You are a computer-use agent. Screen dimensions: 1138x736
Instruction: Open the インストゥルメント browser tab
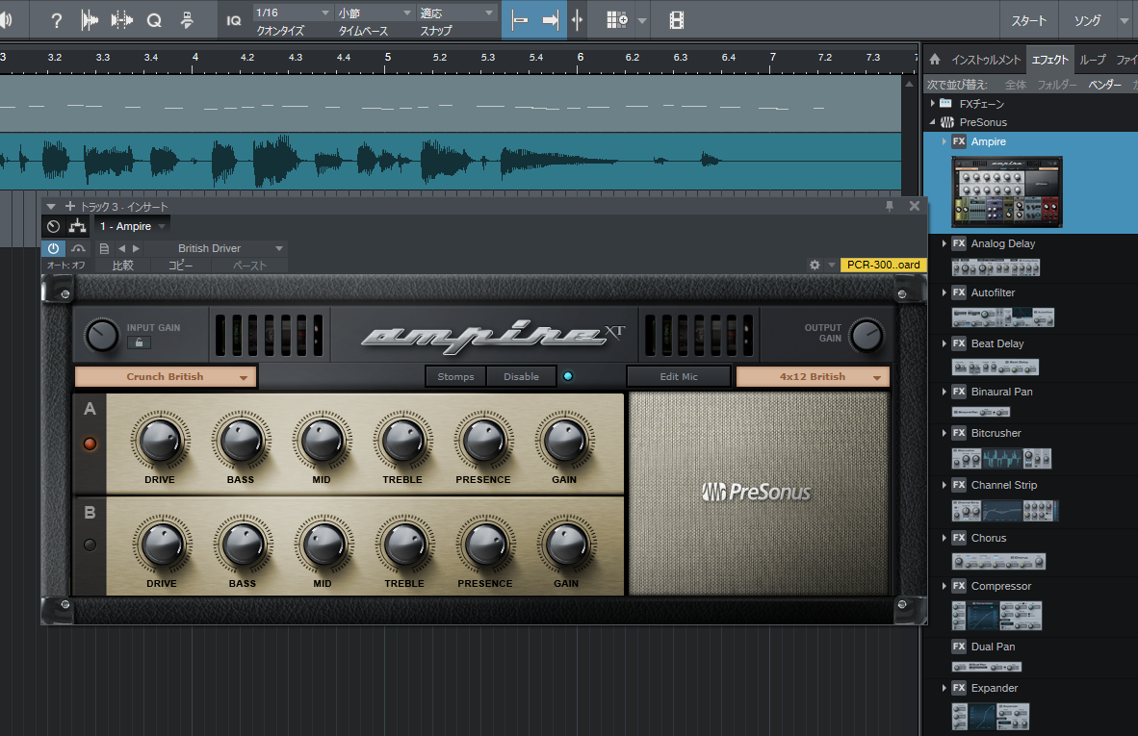pyautogui.click(x=986, y=61)
